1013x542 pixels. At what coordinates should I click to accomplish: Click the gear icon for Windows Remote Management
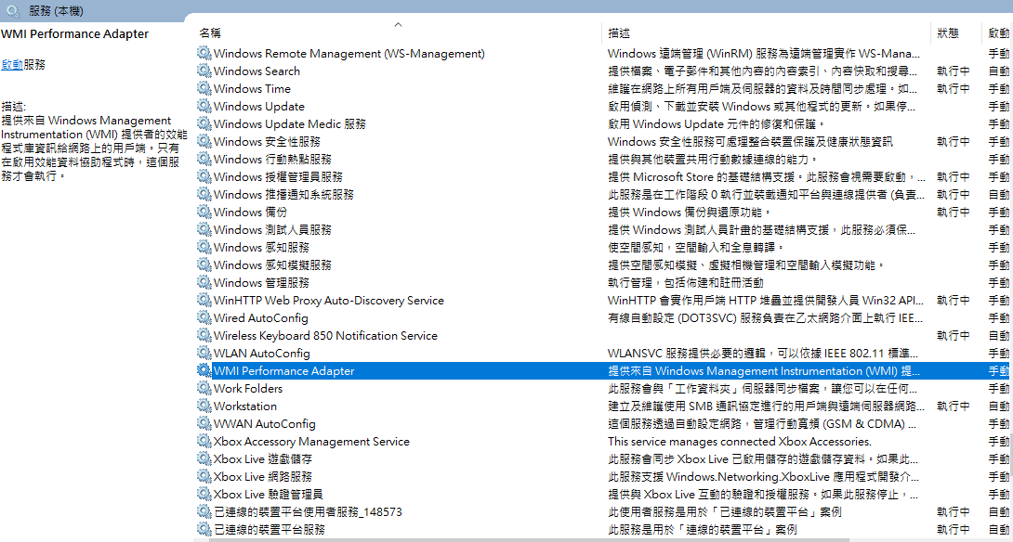click(x=204, y=54)
